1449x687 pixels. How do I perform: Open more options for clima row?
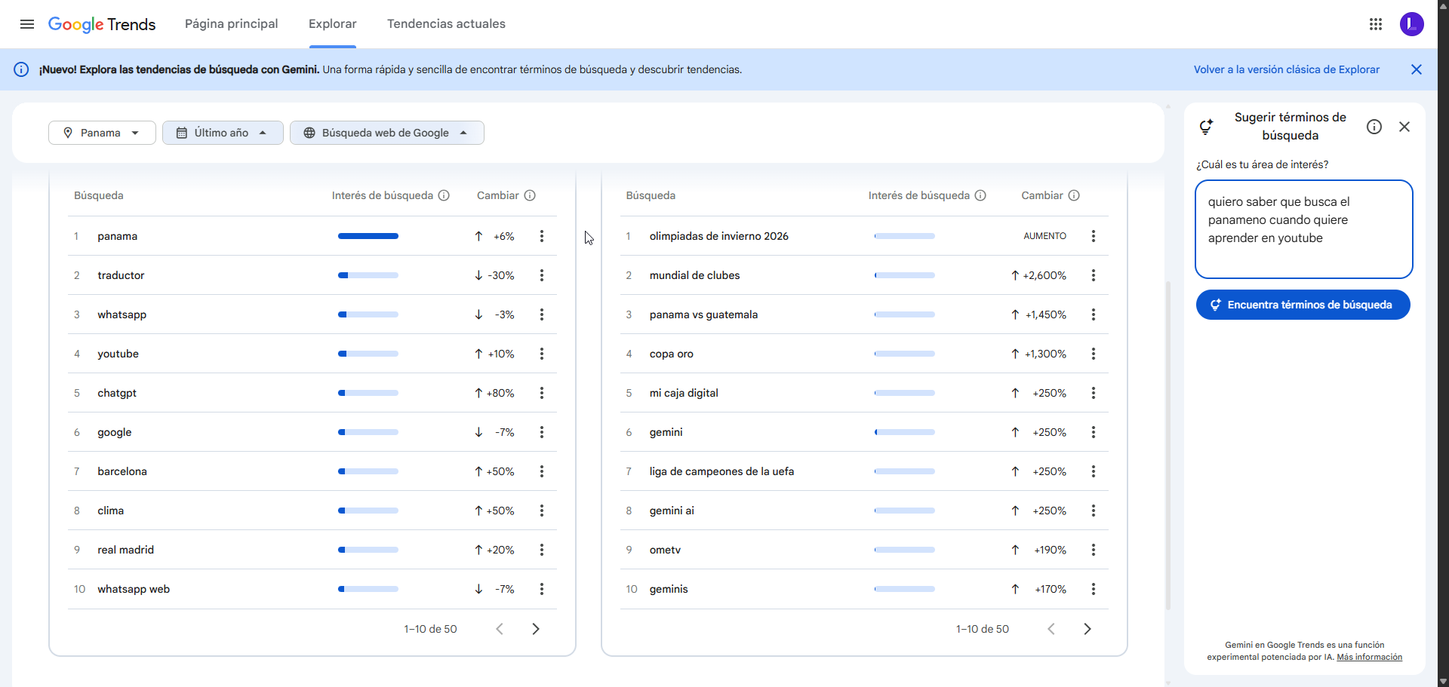coord(542,511)
